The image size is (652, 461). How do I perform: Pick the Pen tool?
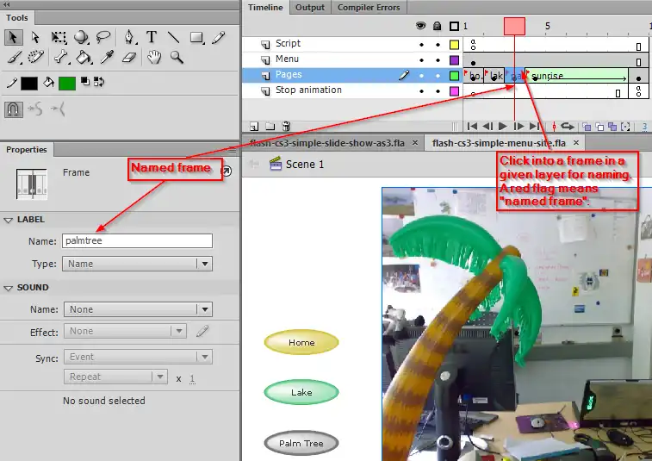click(129, 37)
